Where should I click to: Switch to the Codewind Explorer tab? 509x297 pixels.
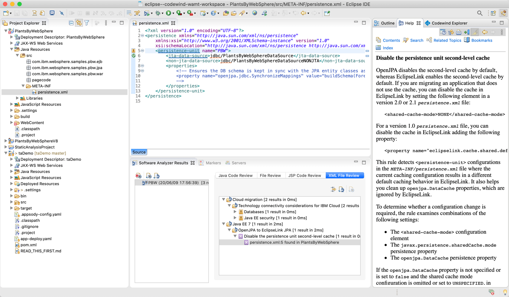446,23
